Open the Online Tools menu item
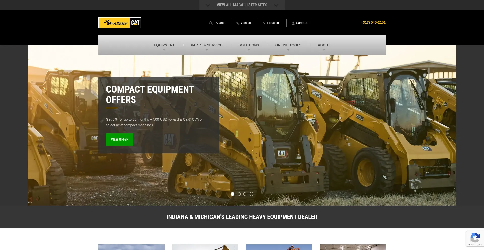The height and width of the screenshot is (250, 484). 288,45
